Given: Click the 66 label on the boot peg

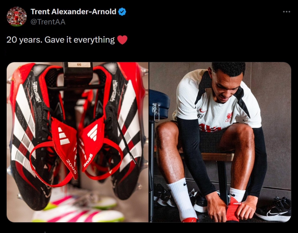Looking at the screenshot, I should 79,64.
